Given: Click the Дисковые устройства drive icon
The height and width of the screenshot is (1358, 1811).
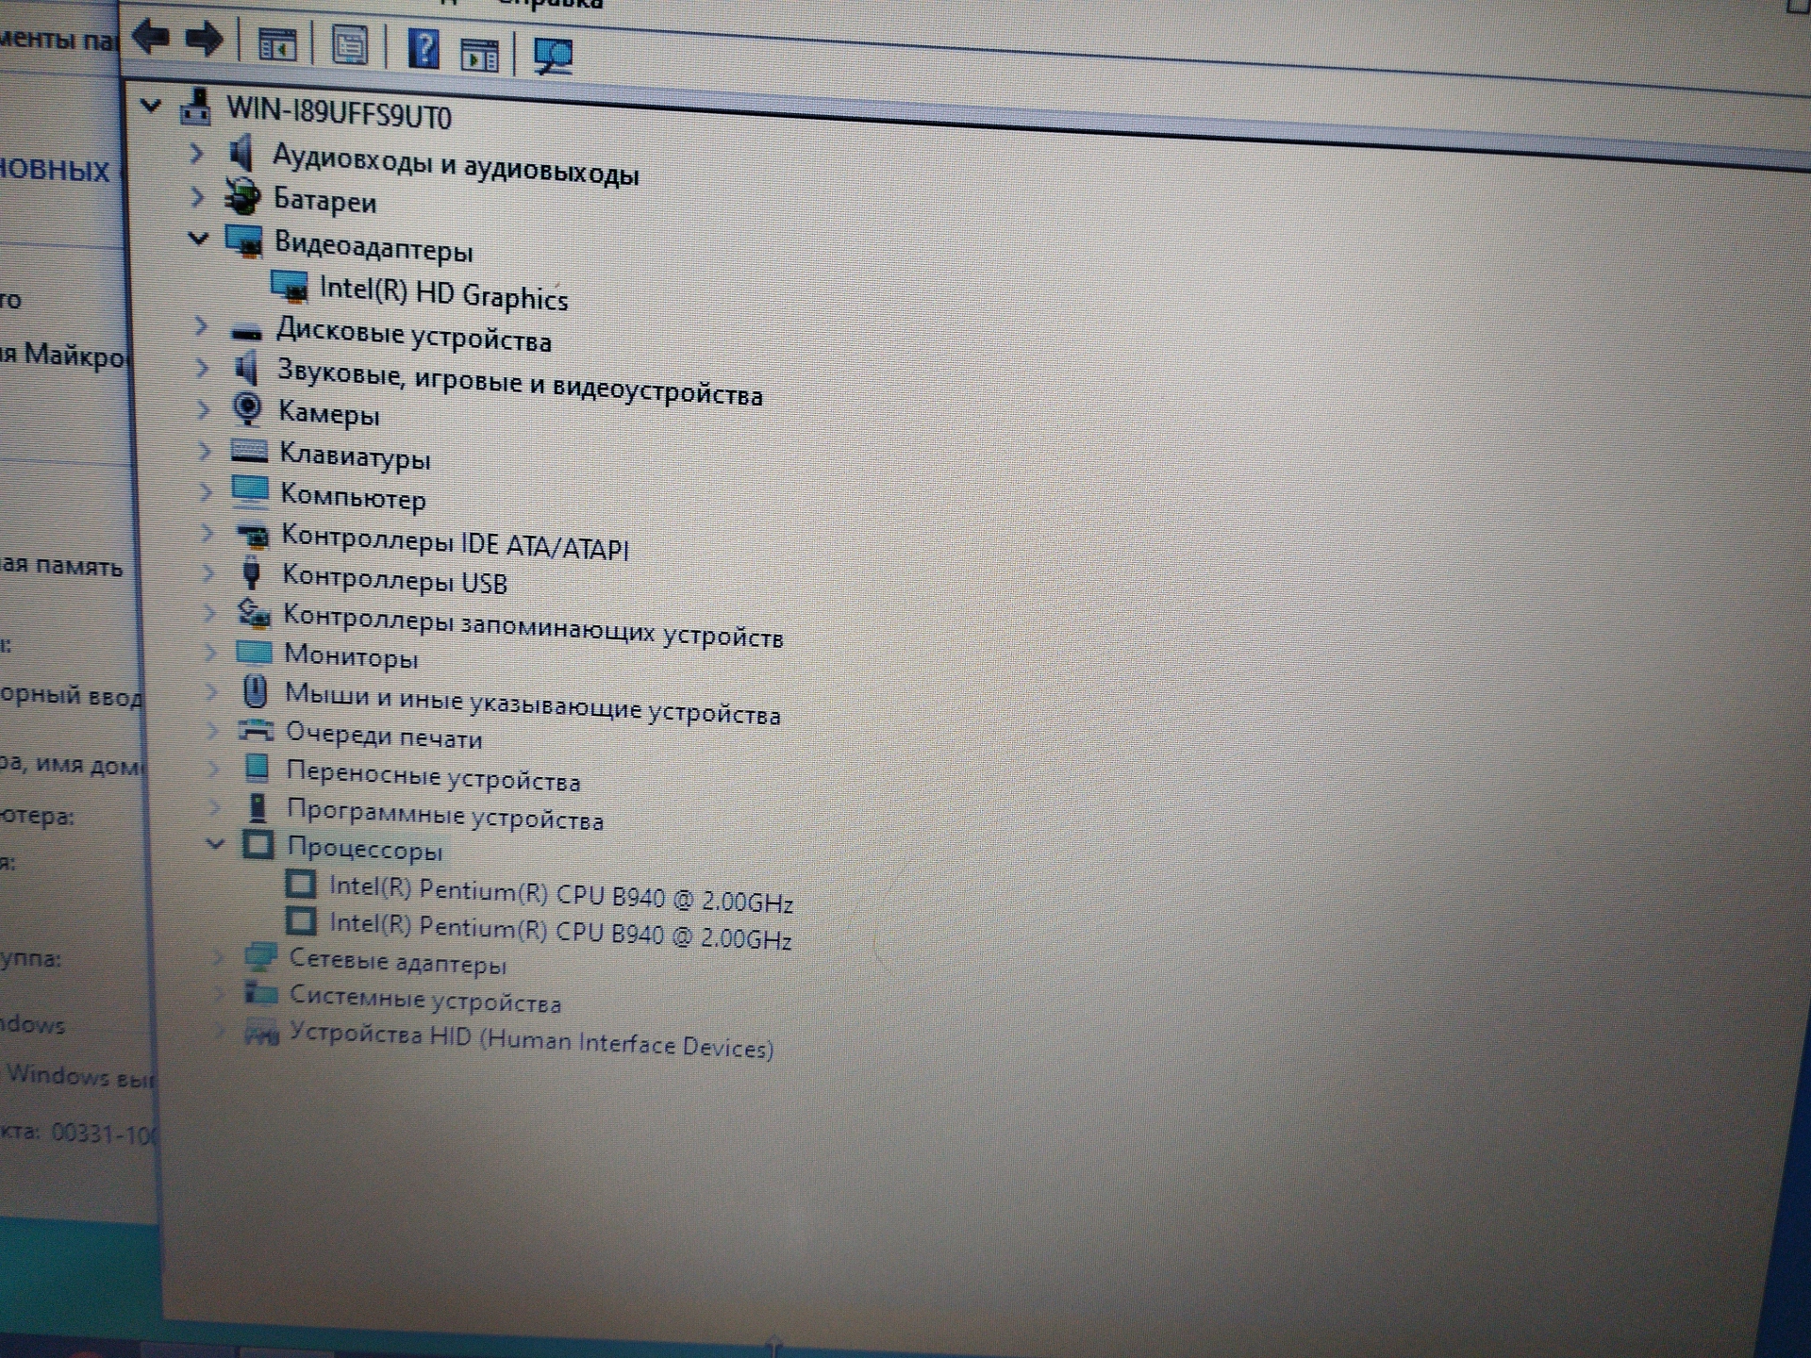Looking at the screenshot, I should click(247, 331).
